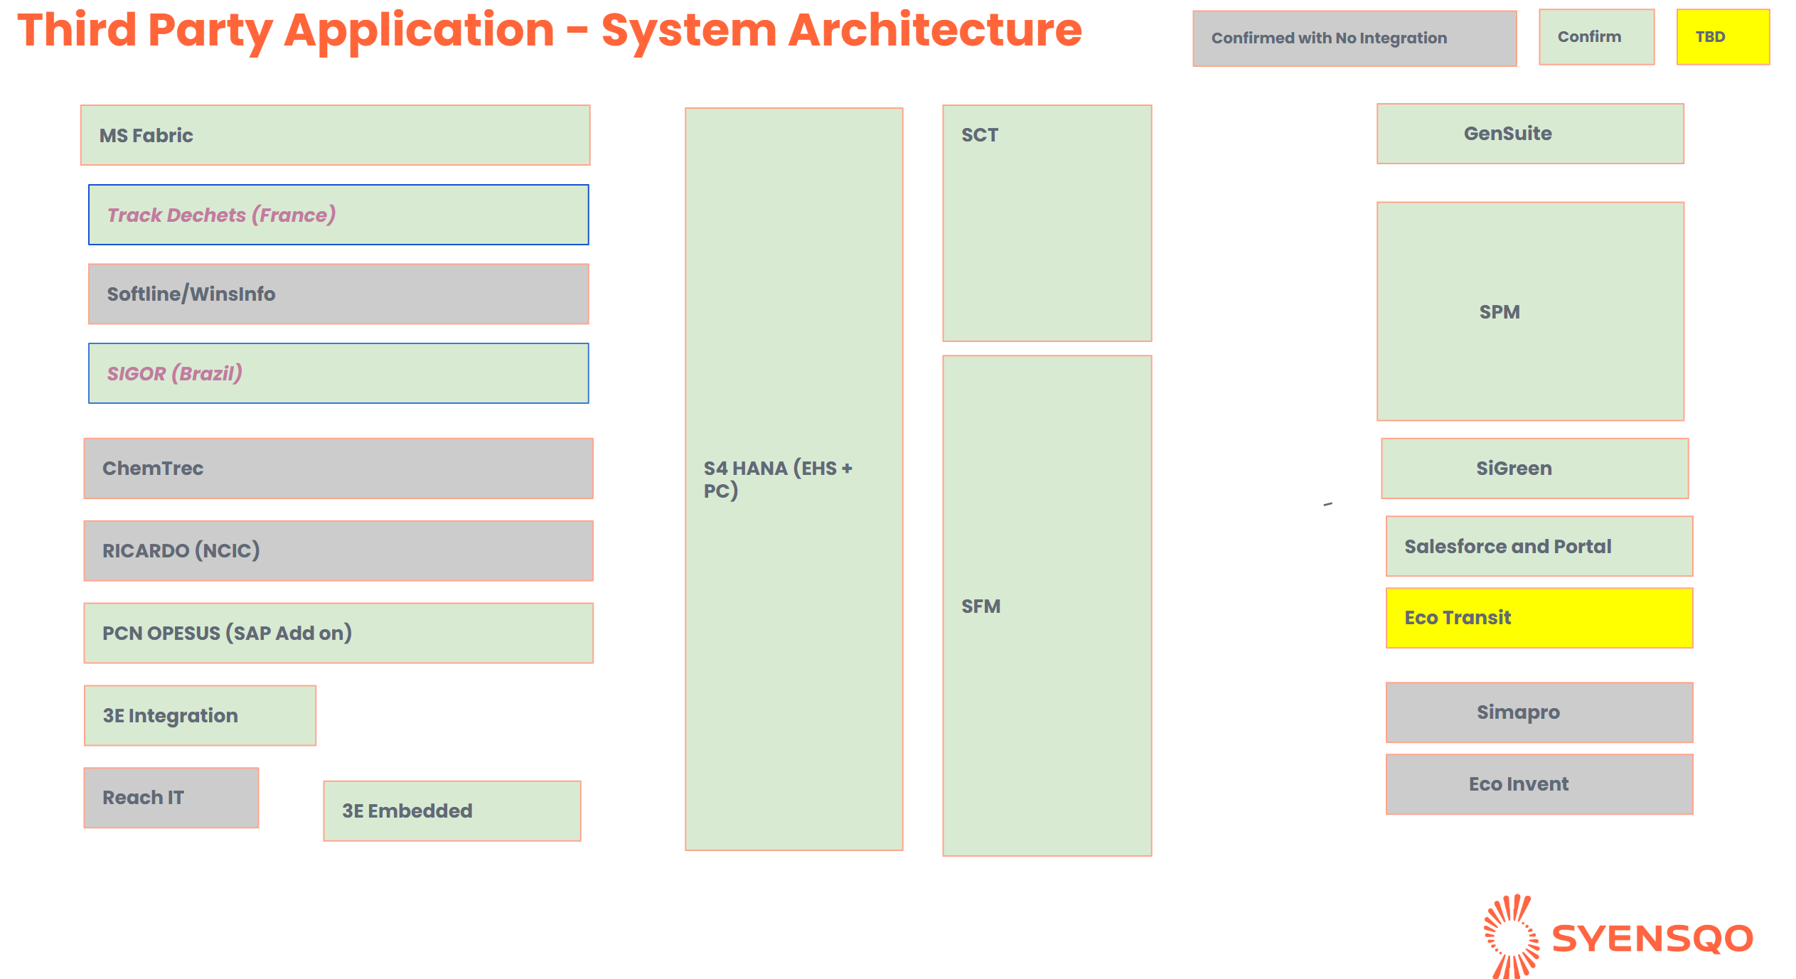Select the 3E Integration box
The width and height of the screenshot is (1796, 979).
click(200, 715)
